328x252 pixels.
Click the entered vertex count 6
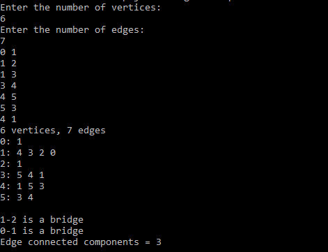3,19
